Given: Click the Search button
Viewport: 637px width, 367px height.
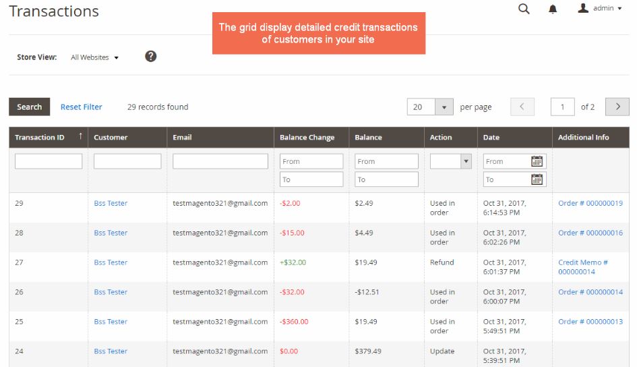Looking at the screenshot, I should (29, 107).
